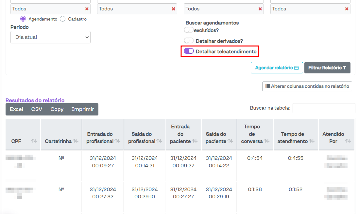The width and height of the screenshot is (358, 214).
Task: Select the Agendamento radio option
Action: (x=23, y=19)
